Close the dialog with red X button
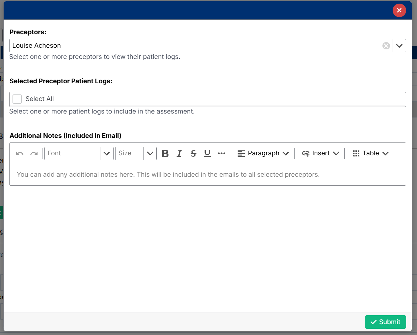This screenshot has height=335, width=417. [x=399, y=11]
